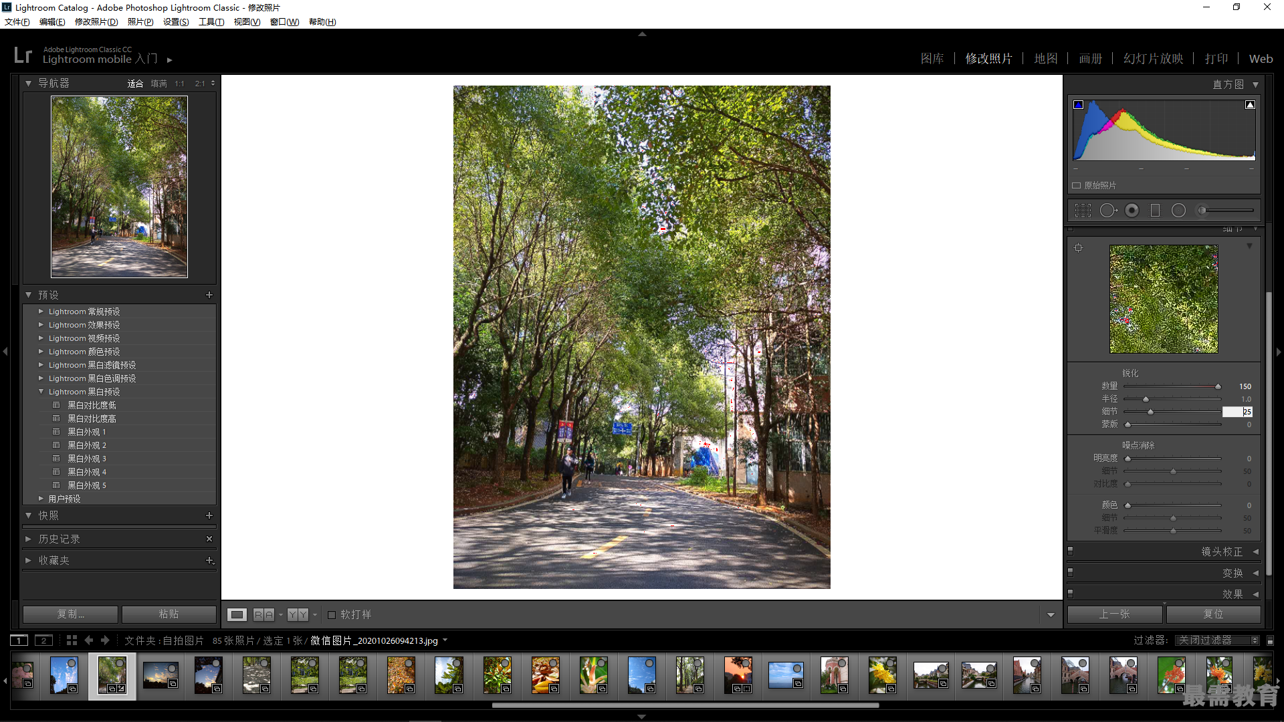Expand the 效果 panel
Image resolution: width=1284 pixels, height=722 pixels.
[1255, 594]
